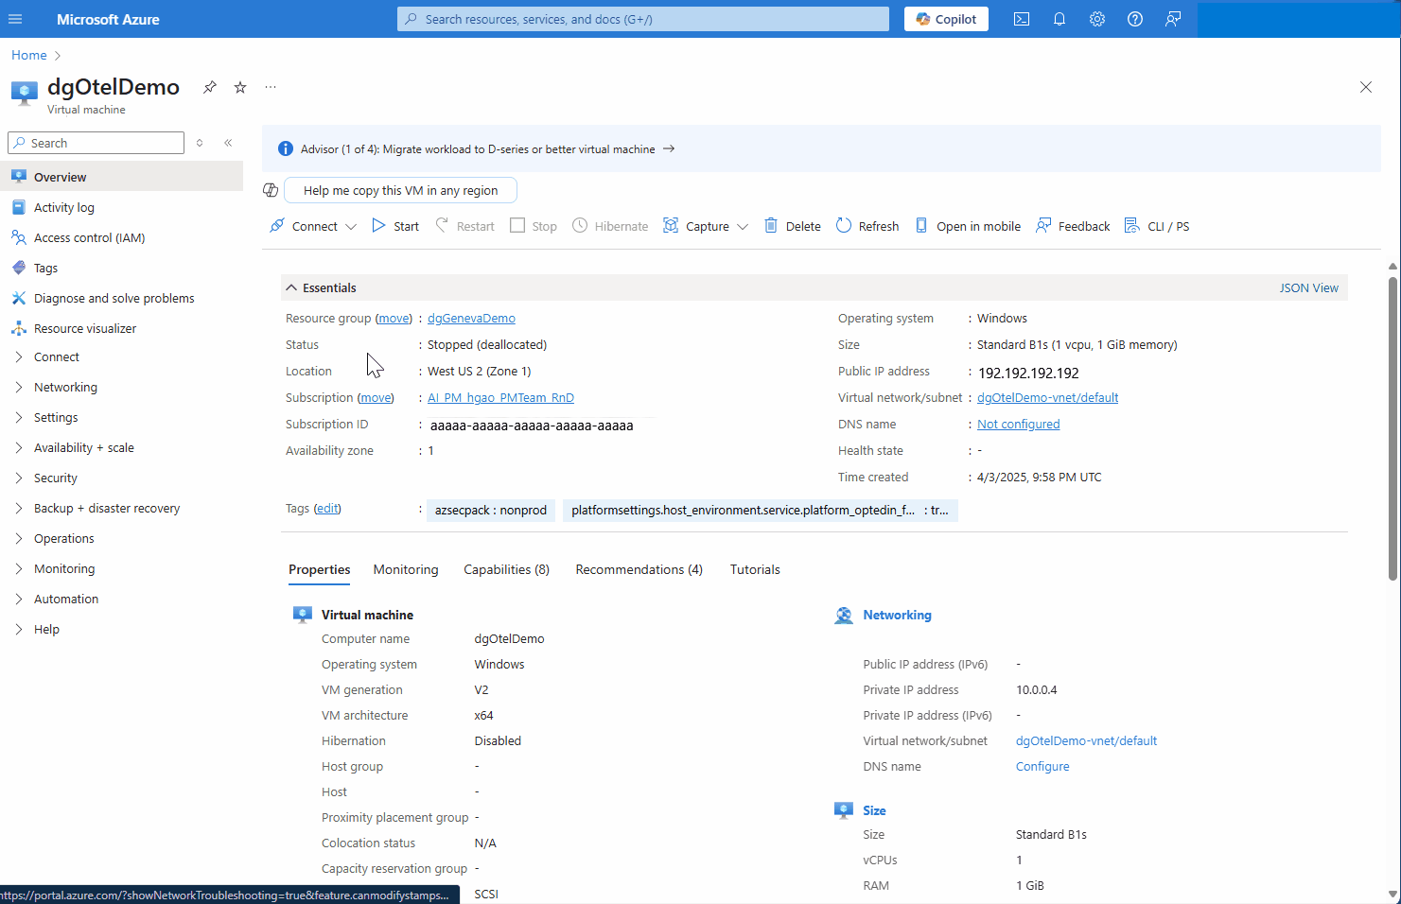This screenshot has width=1401, height=904.
Task: Switch to the Recommendations (4) tab
Action: pyautogui.click(x=639, y=569)
